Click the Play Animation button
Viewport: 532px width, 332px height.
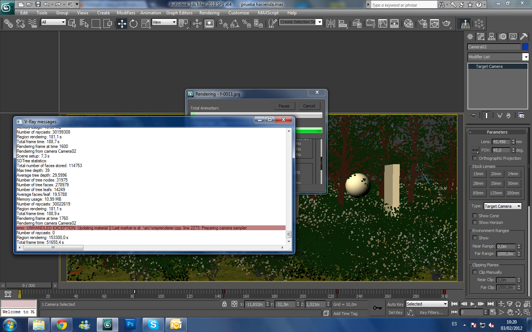[x=473, y=304]
